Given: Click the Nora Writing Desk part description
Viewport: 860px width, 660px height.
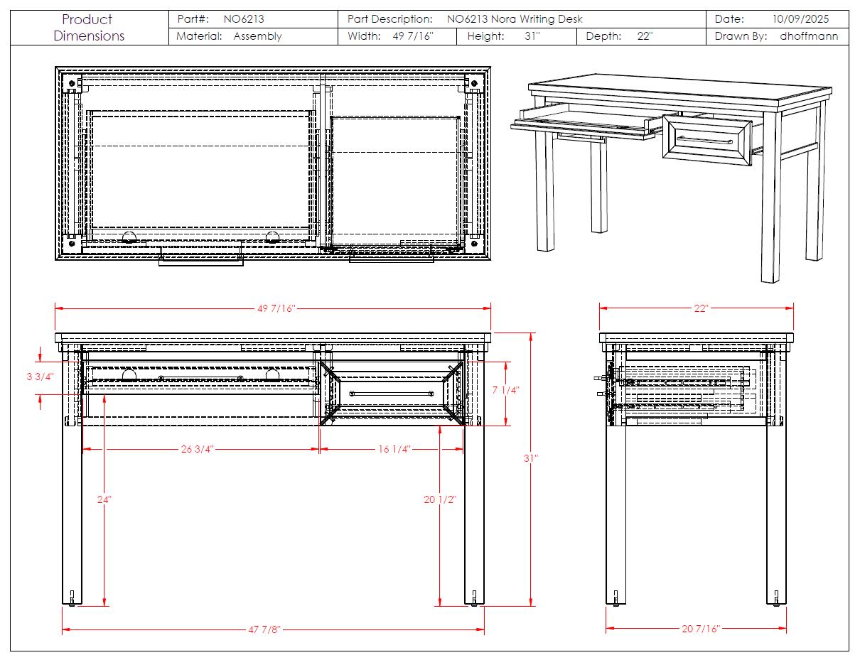Looking at the screenshot, I should coord(515,19).
